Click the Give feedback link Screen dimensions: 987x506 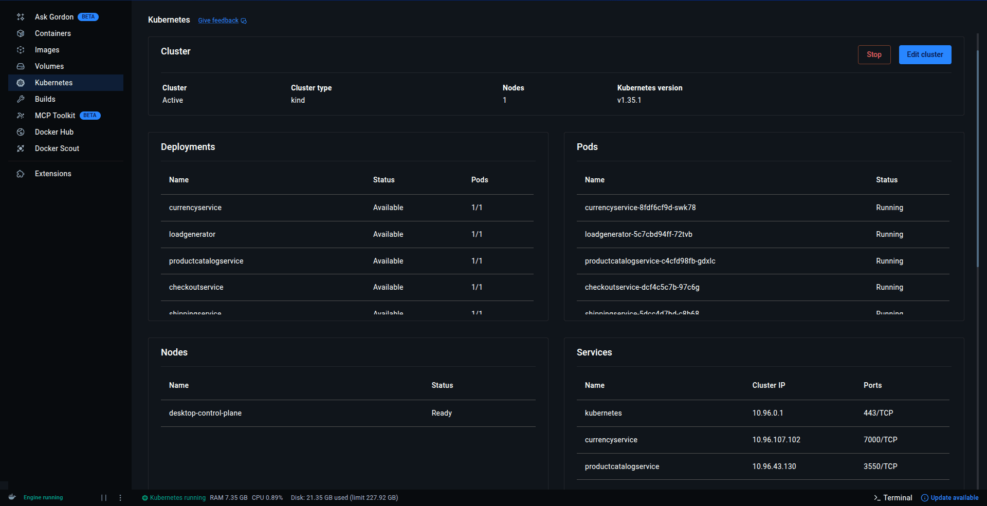pos(218,21)
